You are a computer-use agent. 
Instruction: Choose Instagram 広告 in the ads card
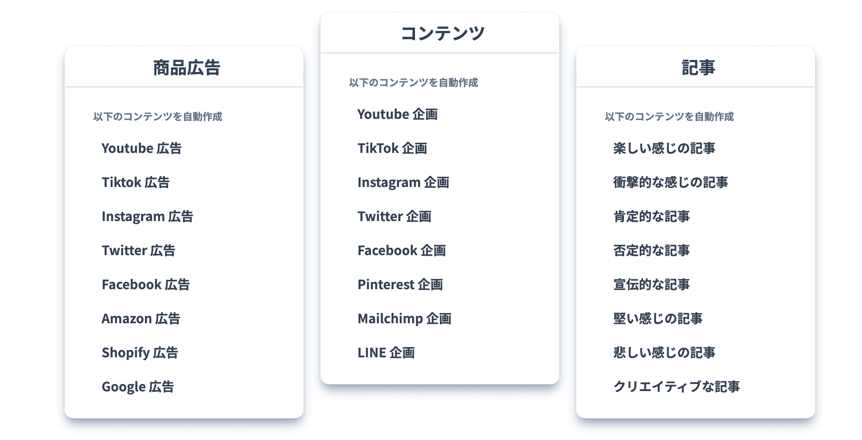coord(147,216)
